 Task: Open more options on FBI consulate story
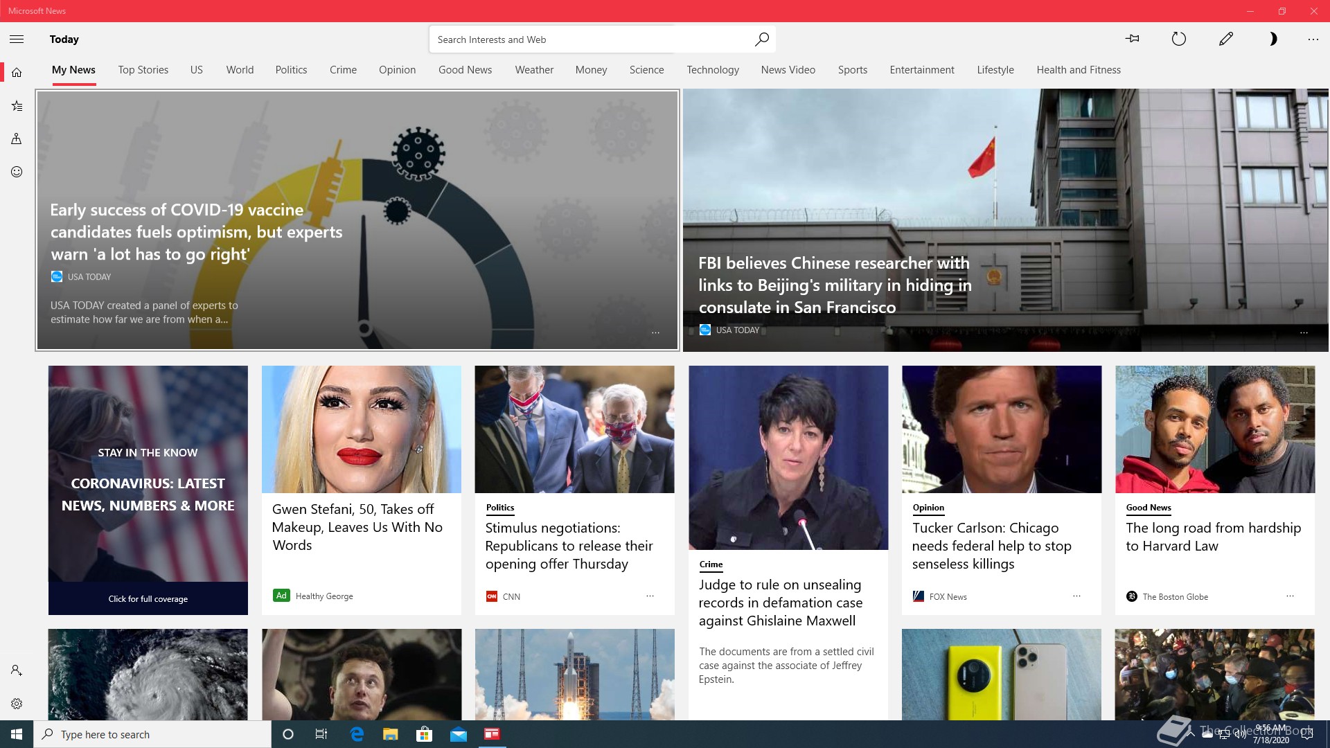1304,333
